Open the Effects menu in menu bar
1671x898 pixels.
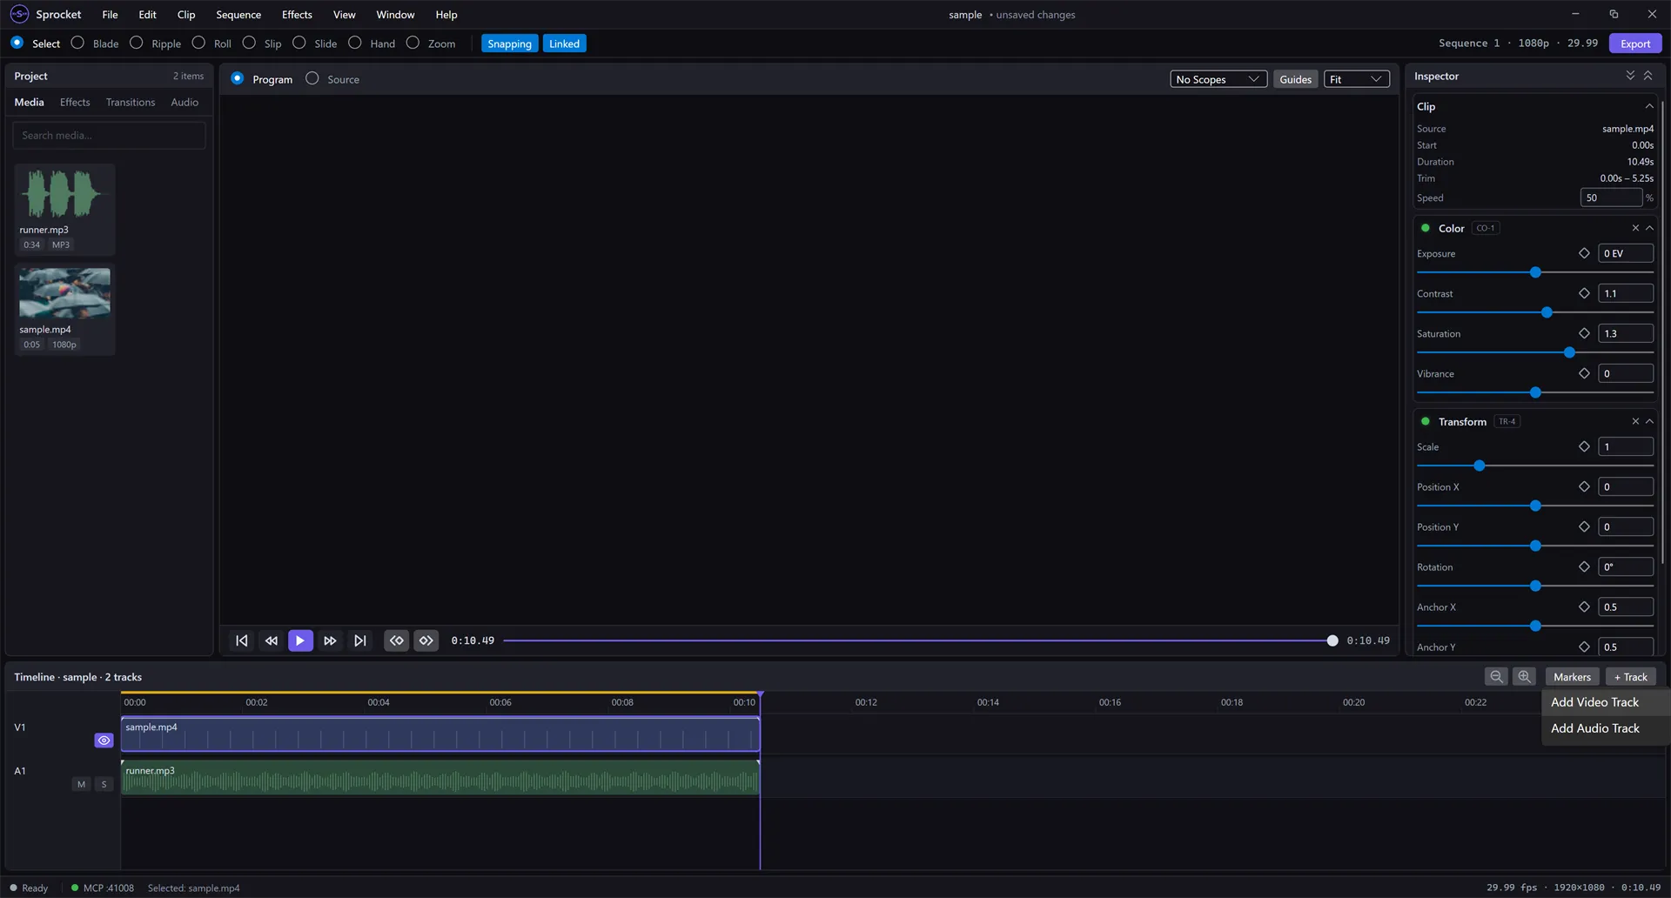tap(297, 15)
